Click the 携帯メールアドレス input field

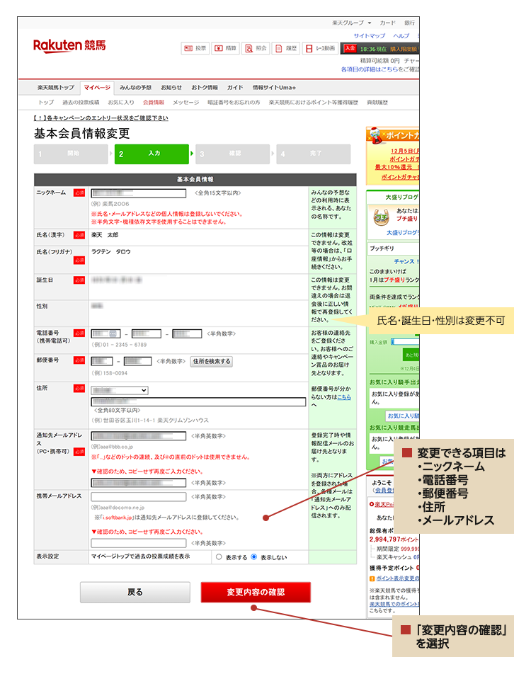point(139,496)
